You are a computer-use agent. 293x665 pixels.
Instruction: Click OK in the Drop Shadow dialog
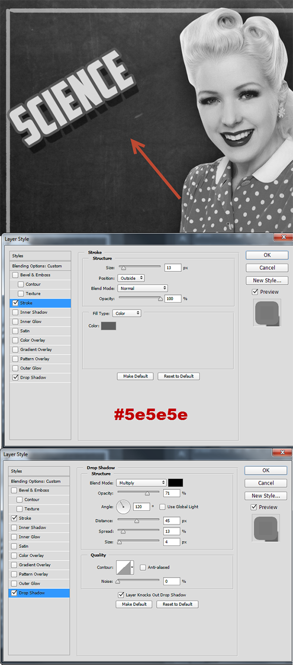(x=266, y=470)
